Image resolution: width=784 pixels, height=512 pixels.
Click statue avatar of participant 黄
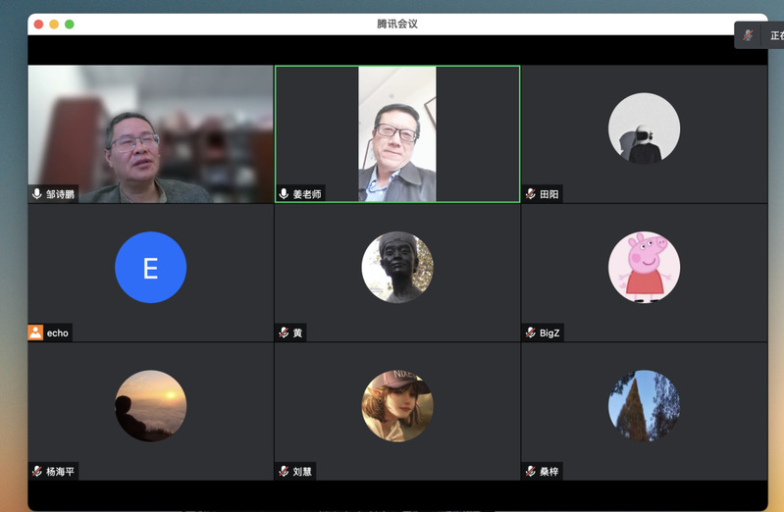tap(397, 268)
